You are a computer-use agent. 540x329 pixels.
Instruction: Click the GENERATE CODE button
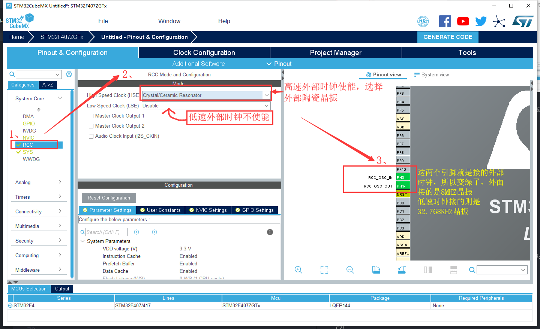[x=448, y=37]
